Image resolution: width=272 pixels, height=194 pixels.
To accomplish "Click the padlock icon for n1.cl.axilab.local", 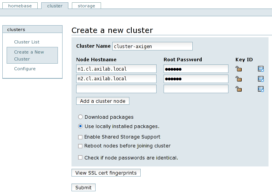I will pyautogui.click(x=239, y=69).
